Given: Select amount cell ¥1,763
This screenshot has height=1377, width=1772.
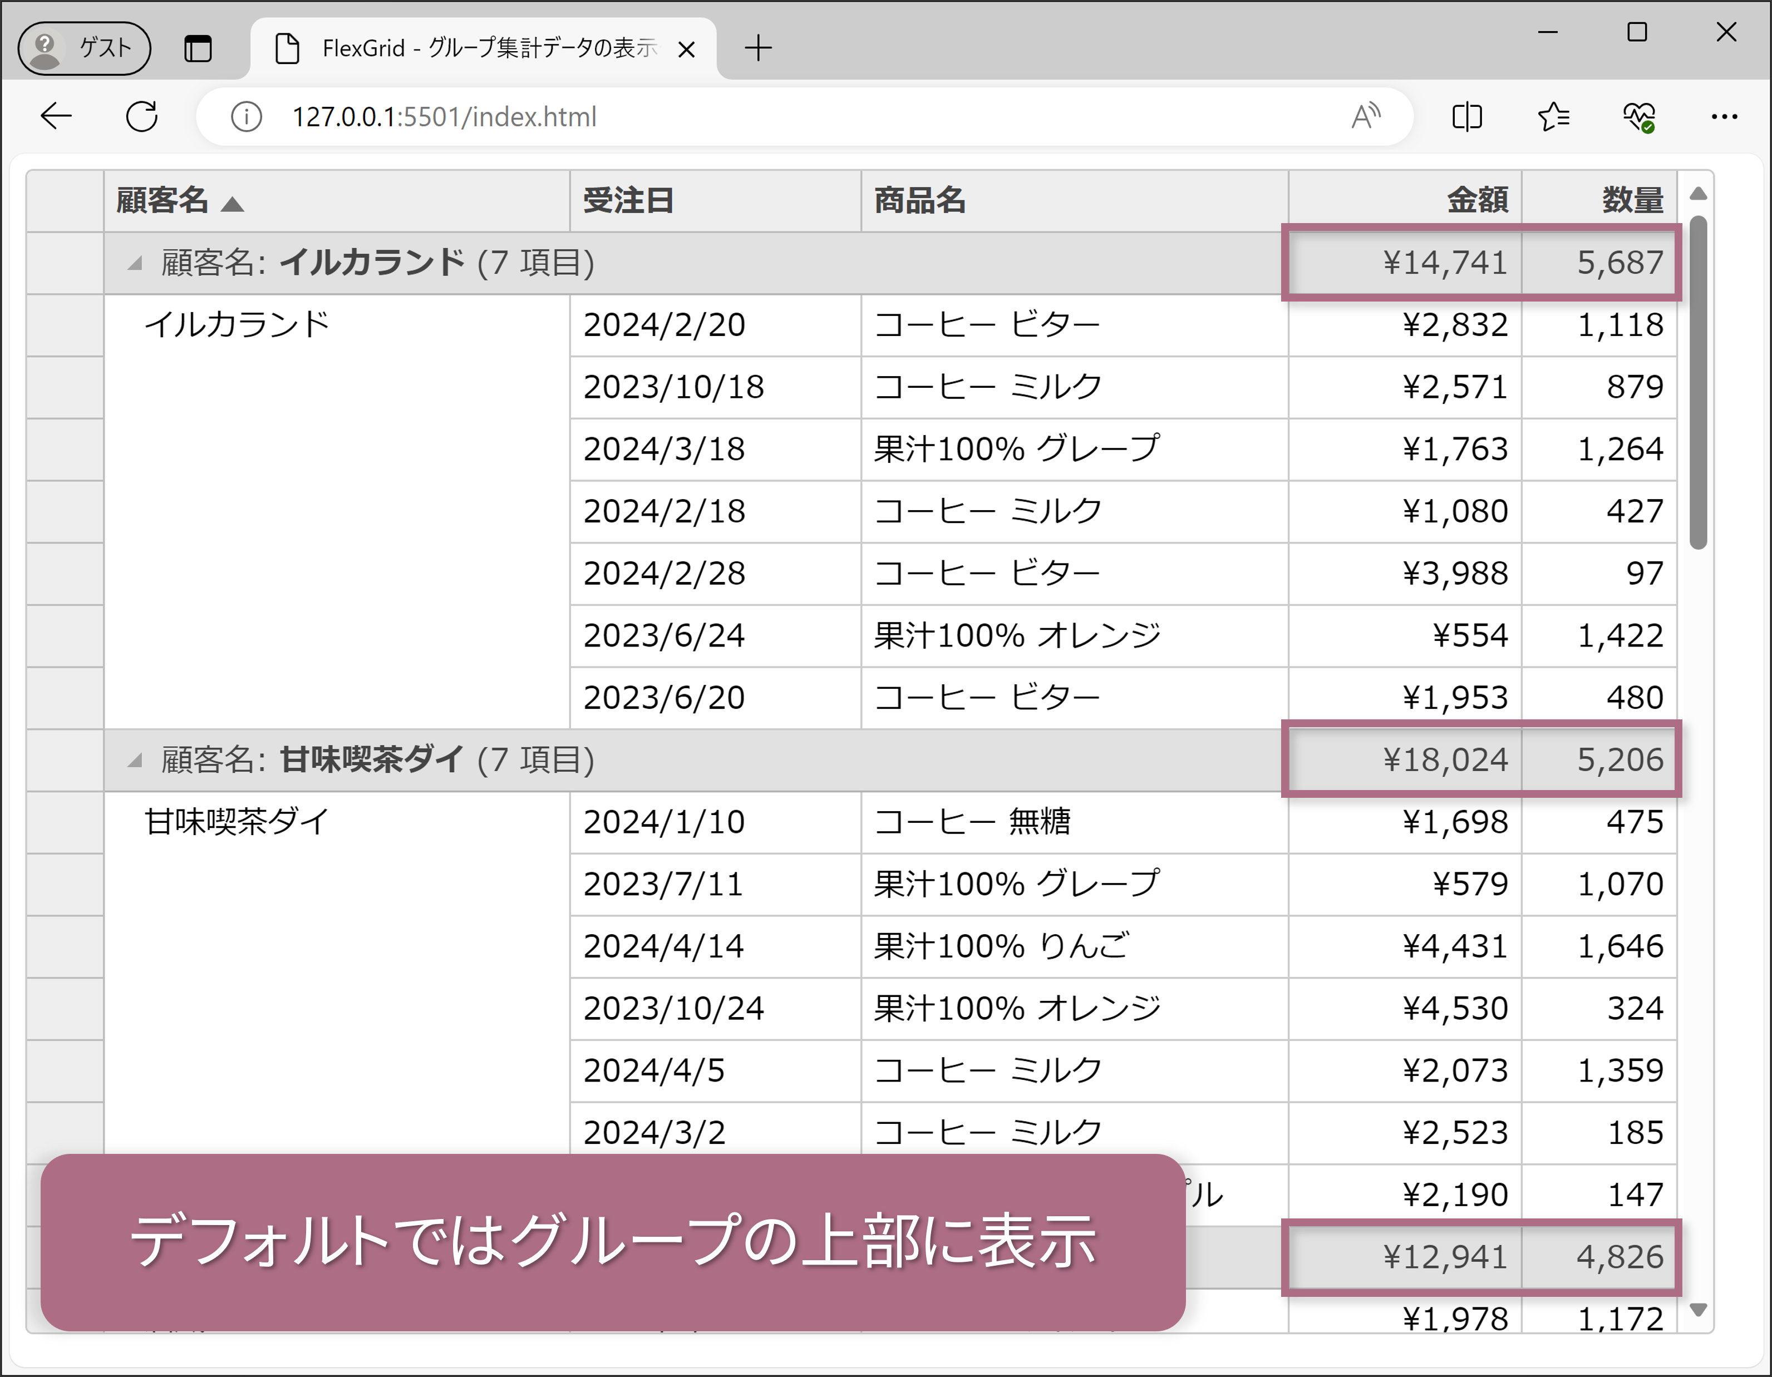Looking at the screenshot, I should click(1405, 450).
